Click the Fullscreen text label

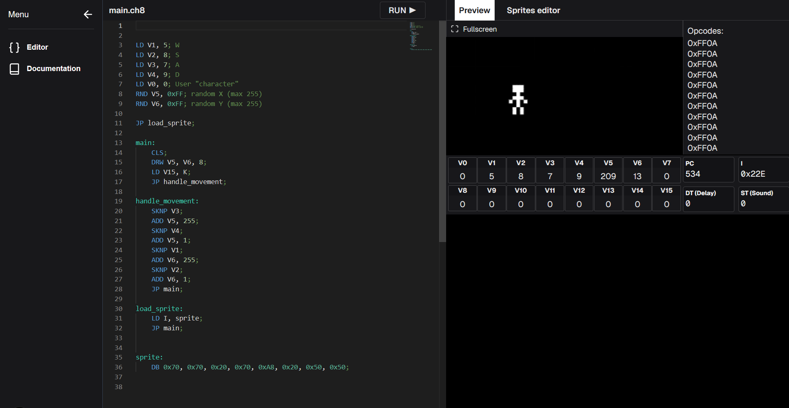click(x=480, y=29)
